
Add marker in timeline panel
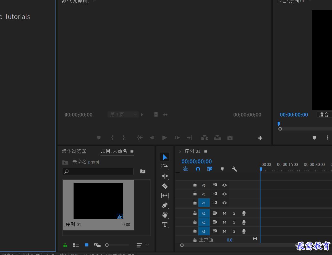click(x=222, y=169)
